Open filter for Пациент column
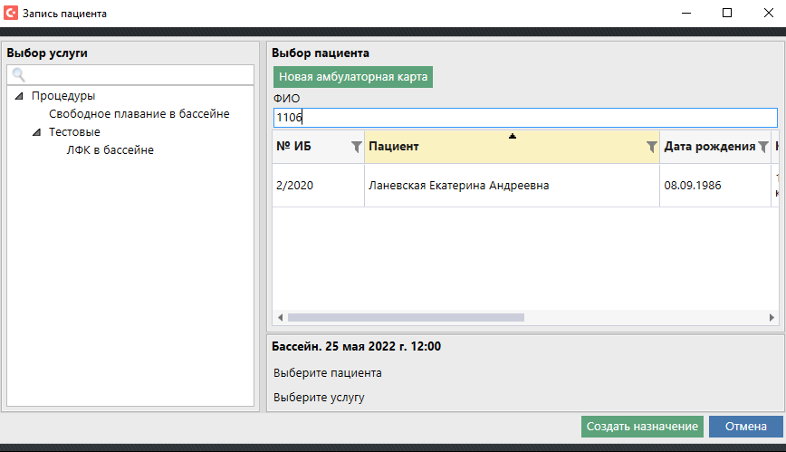This screenshot has width=786, height=452. pyautogui.click(x=651, y=147)
